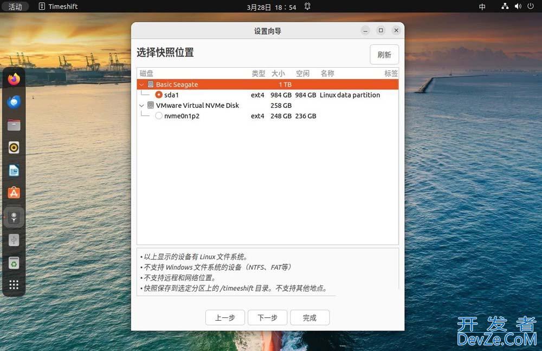Maximize the 设置向导 window

click(381, 30)
